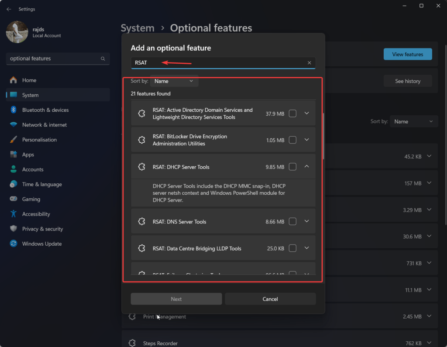Tick Data Centre Bridging LLDP Tools checkbox
The height and width of the screenshot is (347, 447).
(292, 248)
